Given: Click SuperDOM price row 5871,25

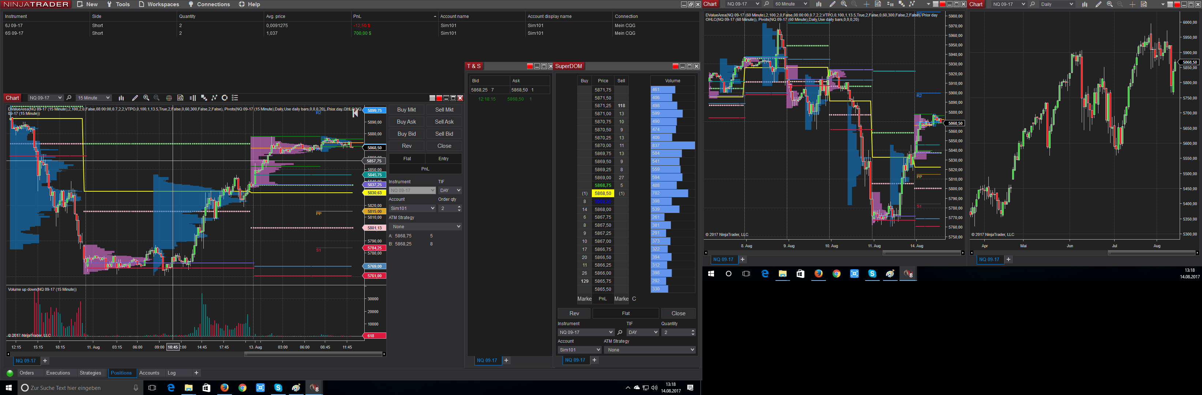Looking at the screenshot, I should coord(603,106).
